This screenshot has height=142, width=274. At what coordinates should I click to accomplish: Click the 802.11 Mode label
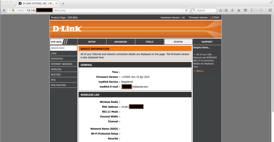110,112
